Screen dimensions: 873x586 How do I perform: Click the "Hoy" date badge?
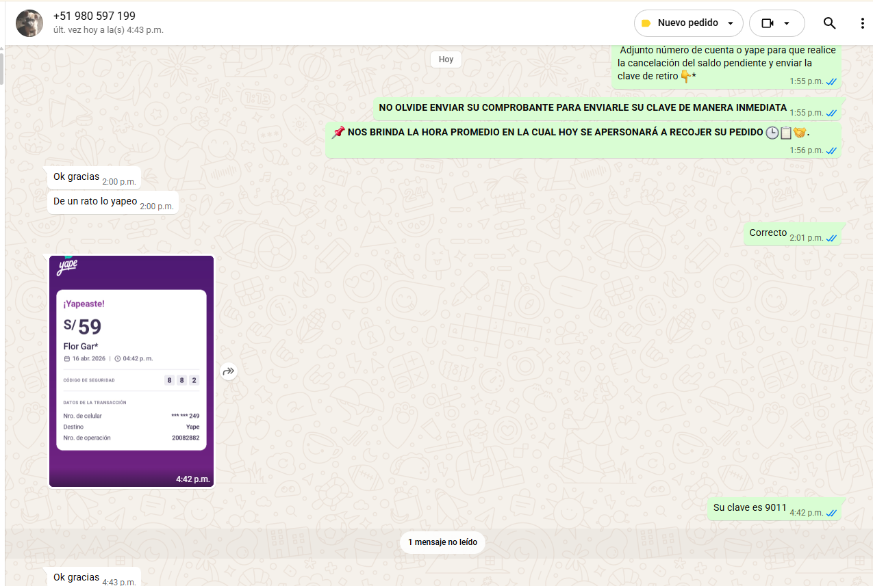click(446, 59)
